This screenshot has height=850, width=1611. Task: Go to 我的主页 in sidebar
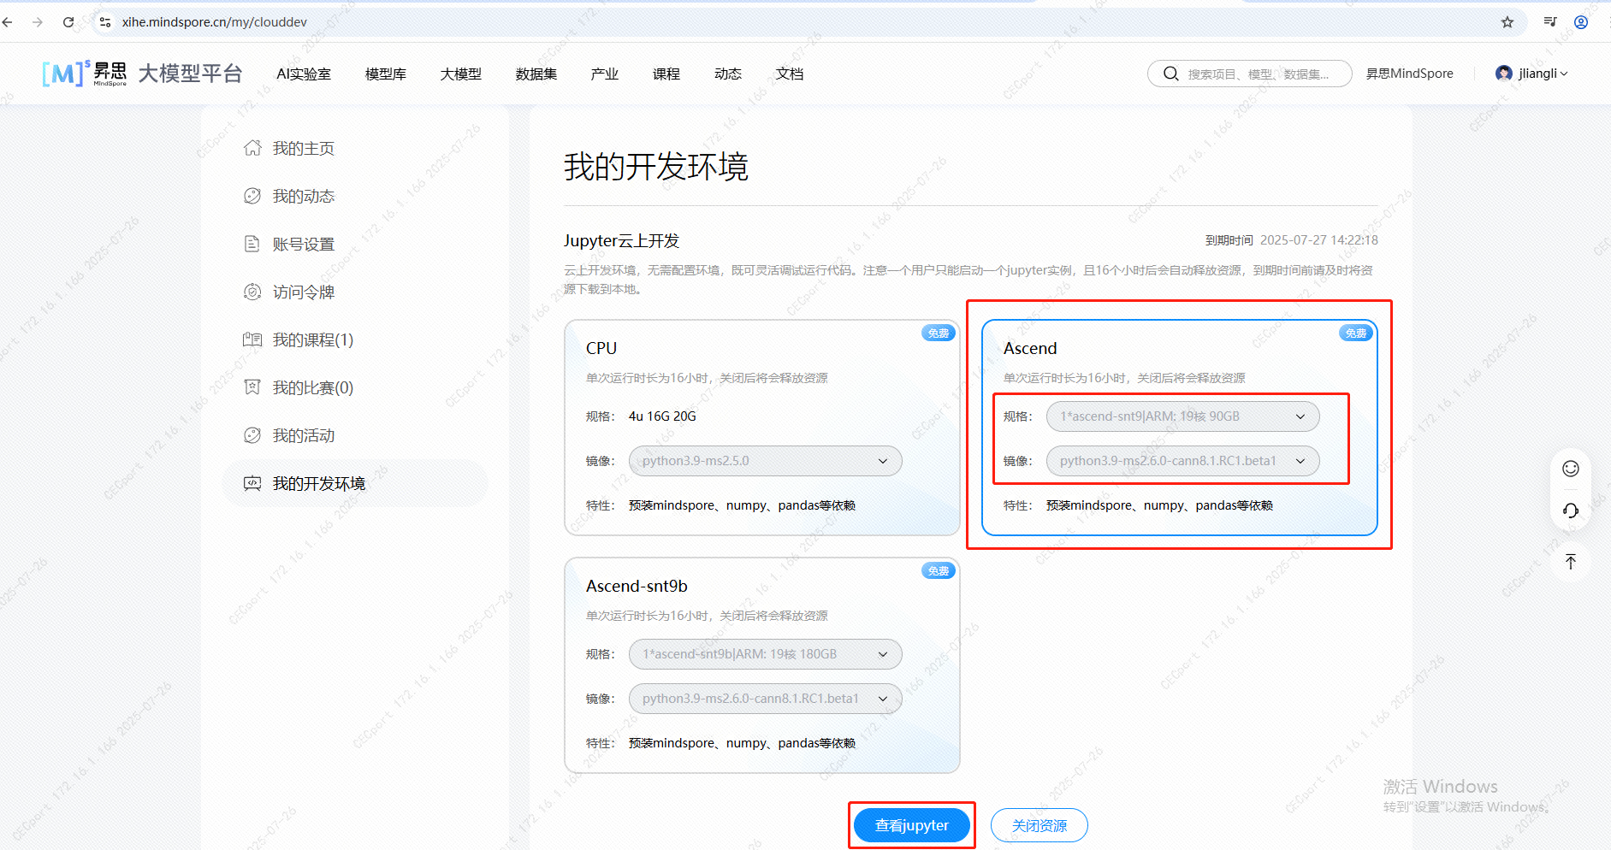pyautogui.click(x=304, y=148)
